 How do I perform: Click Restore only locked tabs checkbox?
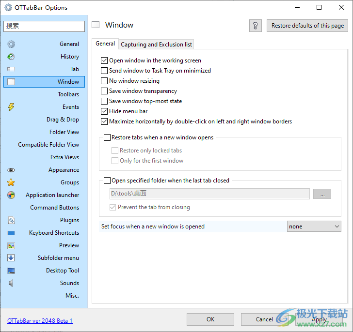pyautogui.click(x=115, y=151)
